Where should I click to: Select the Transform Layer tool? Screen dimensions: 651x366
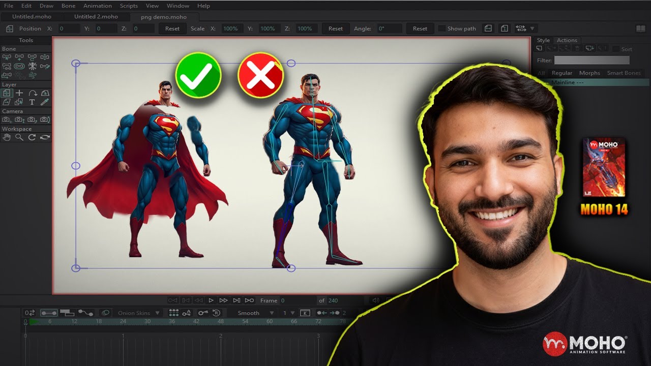[x=7, y=93]
